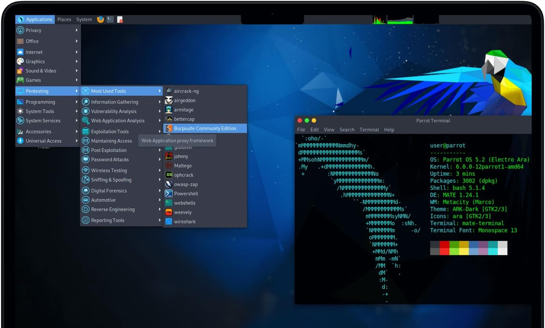Expand the Password Attacks submenu

tap(110, 159)
